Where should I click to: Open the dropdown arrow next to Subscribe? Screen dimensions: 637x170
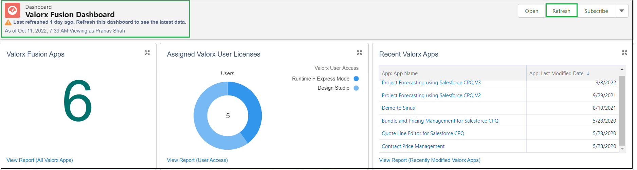tap(622, 11)
